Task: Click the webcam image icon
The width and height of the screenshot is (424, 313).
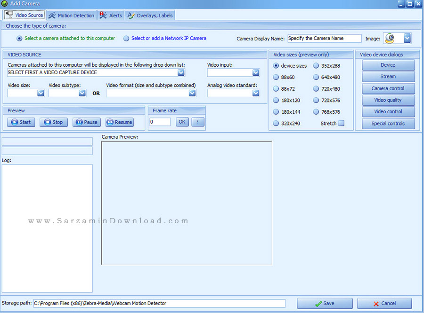Action: pos(390,39)
